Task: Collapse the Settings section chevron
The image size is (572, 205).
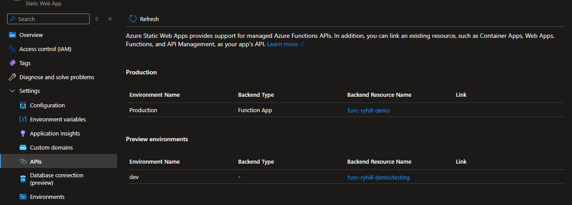Action: [12, 91]
